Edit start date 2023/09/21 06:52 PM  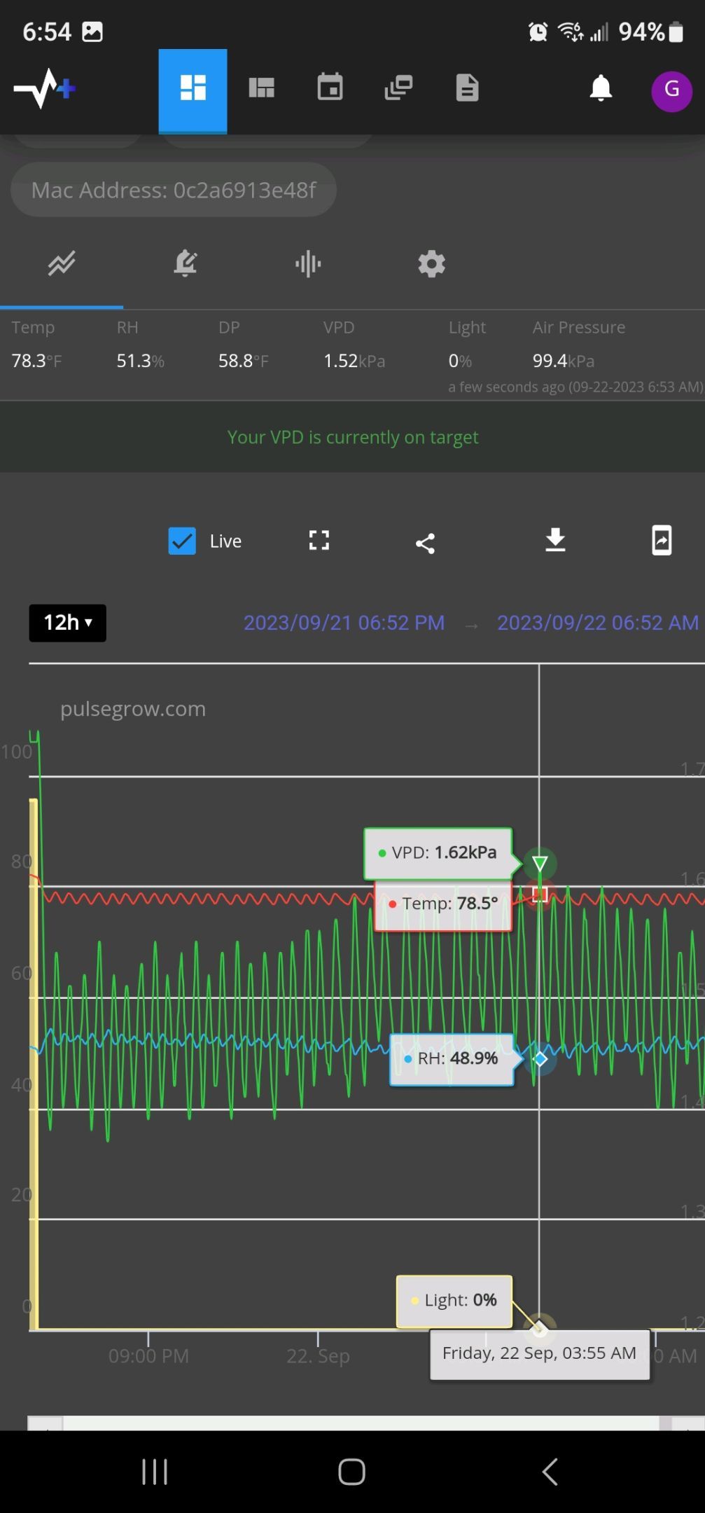[x=344, y=623]
